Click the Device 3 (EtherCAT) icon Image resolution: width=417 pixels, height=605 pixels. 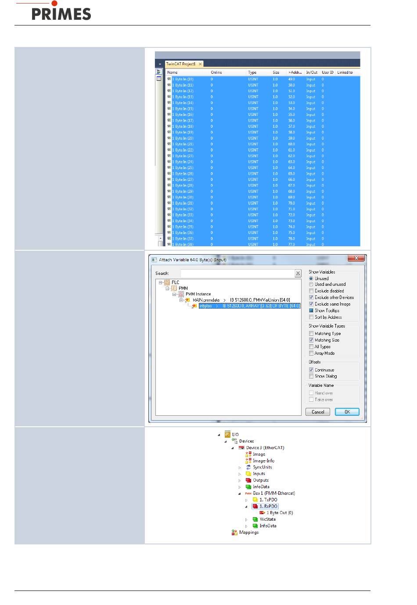(x=241, y=448)
